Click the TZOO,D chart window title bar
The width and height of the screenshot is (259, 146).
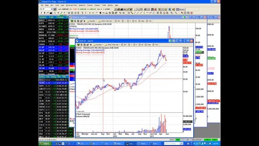pyautogui.click(x=125, y=17)
